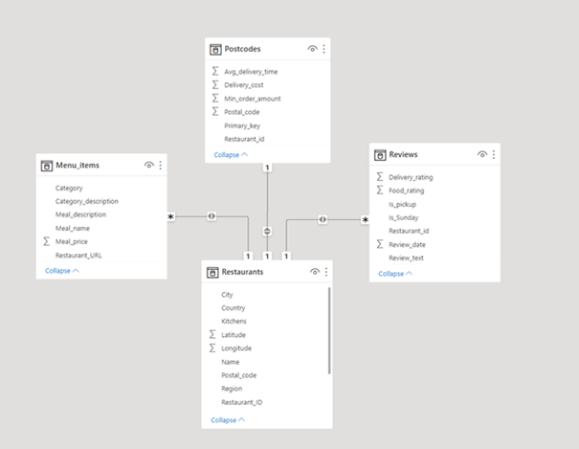Collapse the Postcodes table fields
This screenshot has height=449, width=579.
coord(231,154)
